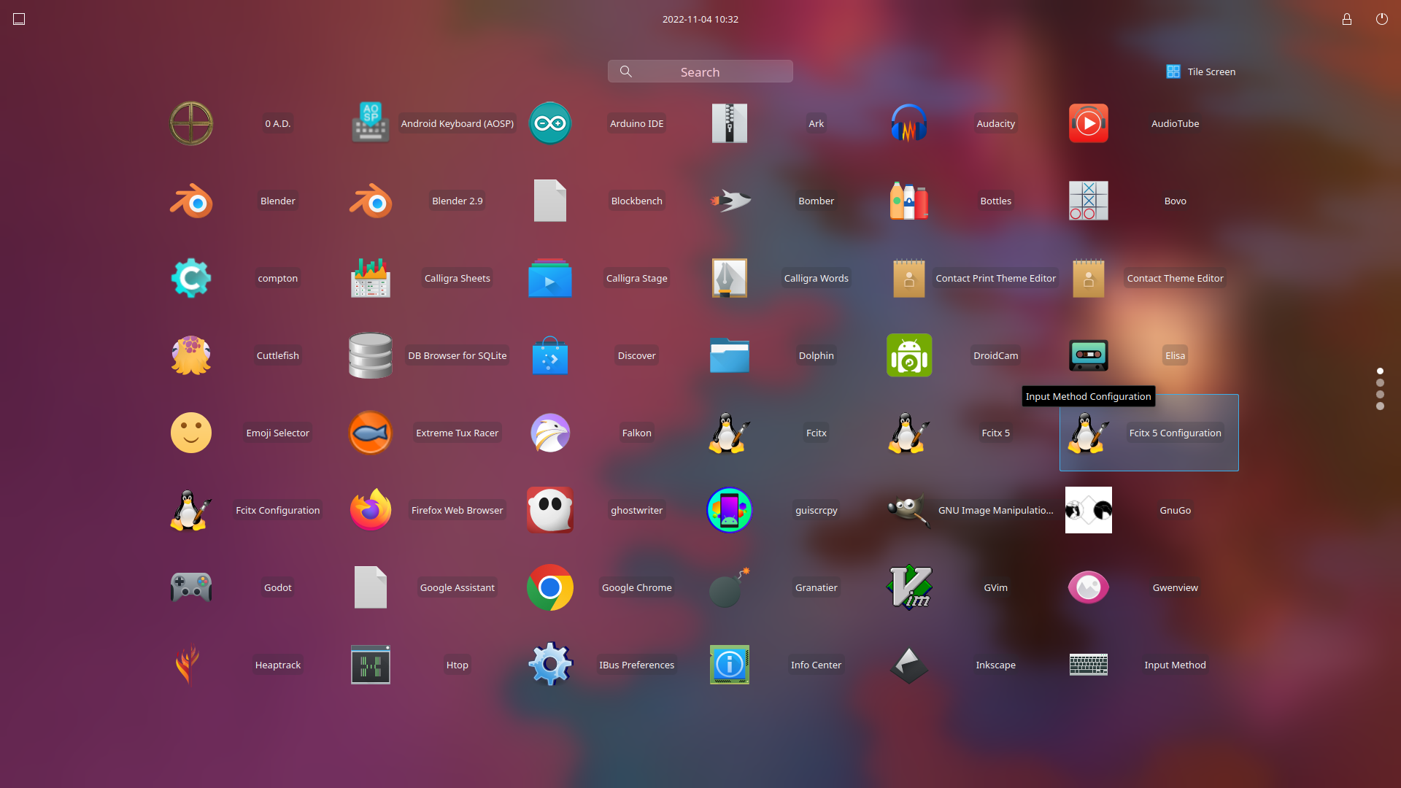
Task: Open the Inkscape icon
Action: (909, 665)
